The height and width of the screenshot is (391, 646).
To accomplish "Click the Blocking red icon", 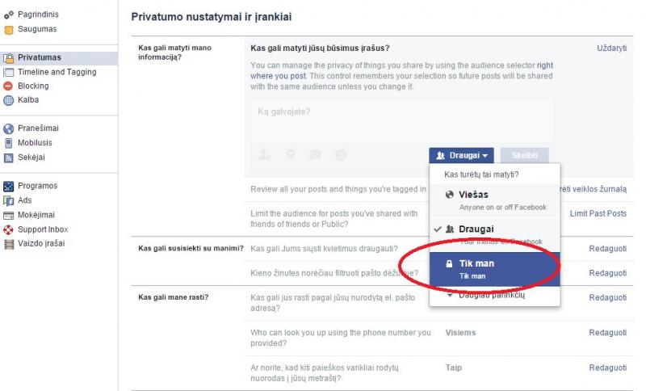I will pos(9,86).
